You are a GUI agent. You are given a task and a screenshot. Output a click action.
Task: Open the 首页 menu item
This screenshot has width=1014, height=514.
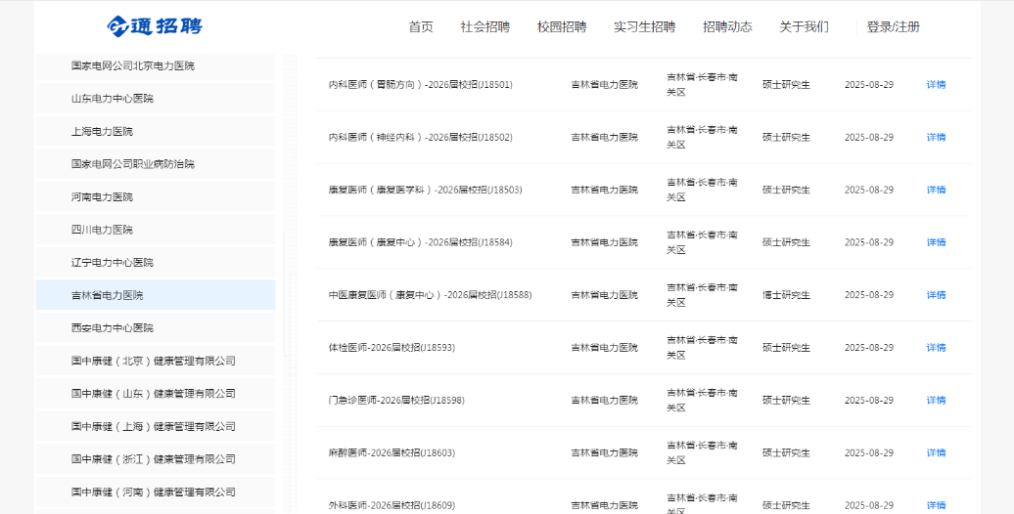coord(421,27)
